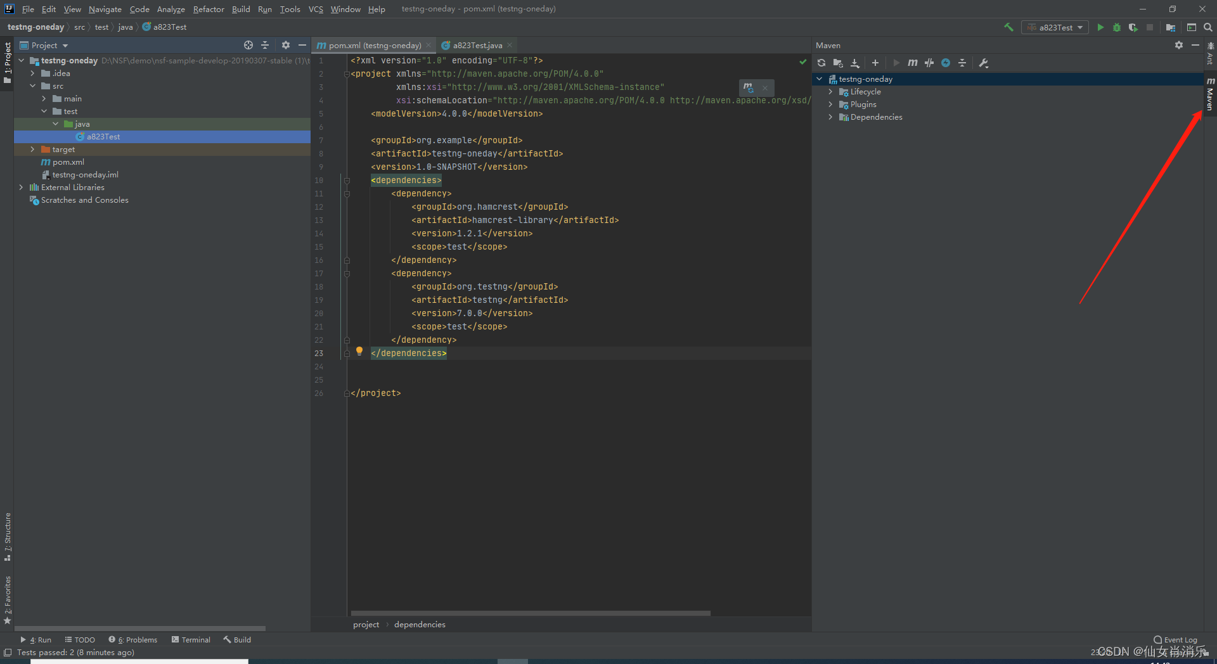This screenshot has height=664, width=1217.
Task: Toggle fold marker at project tag line 2
Action: click(x=347, y=74)
